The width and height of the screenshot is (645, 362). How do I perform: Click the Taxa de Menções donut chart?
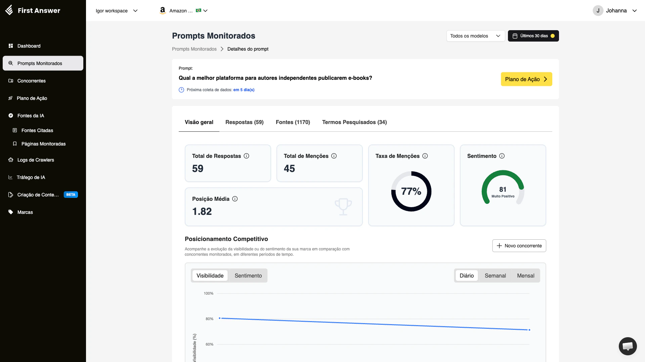(x=411, y=191)
